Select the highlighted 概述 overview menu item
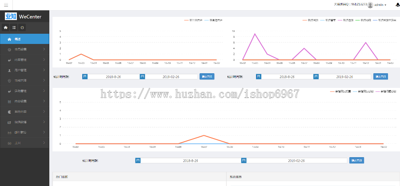Viewport: 400px width, 186px height. coord(24,39)
